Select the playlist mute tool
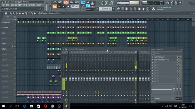Screen dimensions: 195x109 click(x=19, y=13)
